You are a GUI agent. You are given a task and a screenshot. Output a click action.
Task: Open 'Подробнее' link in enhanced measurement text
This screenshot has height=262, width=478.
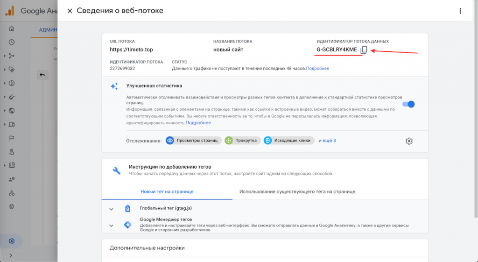(198, 123)
